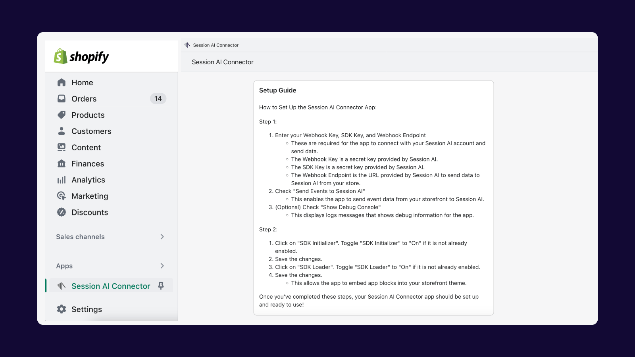
Task: Click the Orders count badge 14
Action: 158,98
